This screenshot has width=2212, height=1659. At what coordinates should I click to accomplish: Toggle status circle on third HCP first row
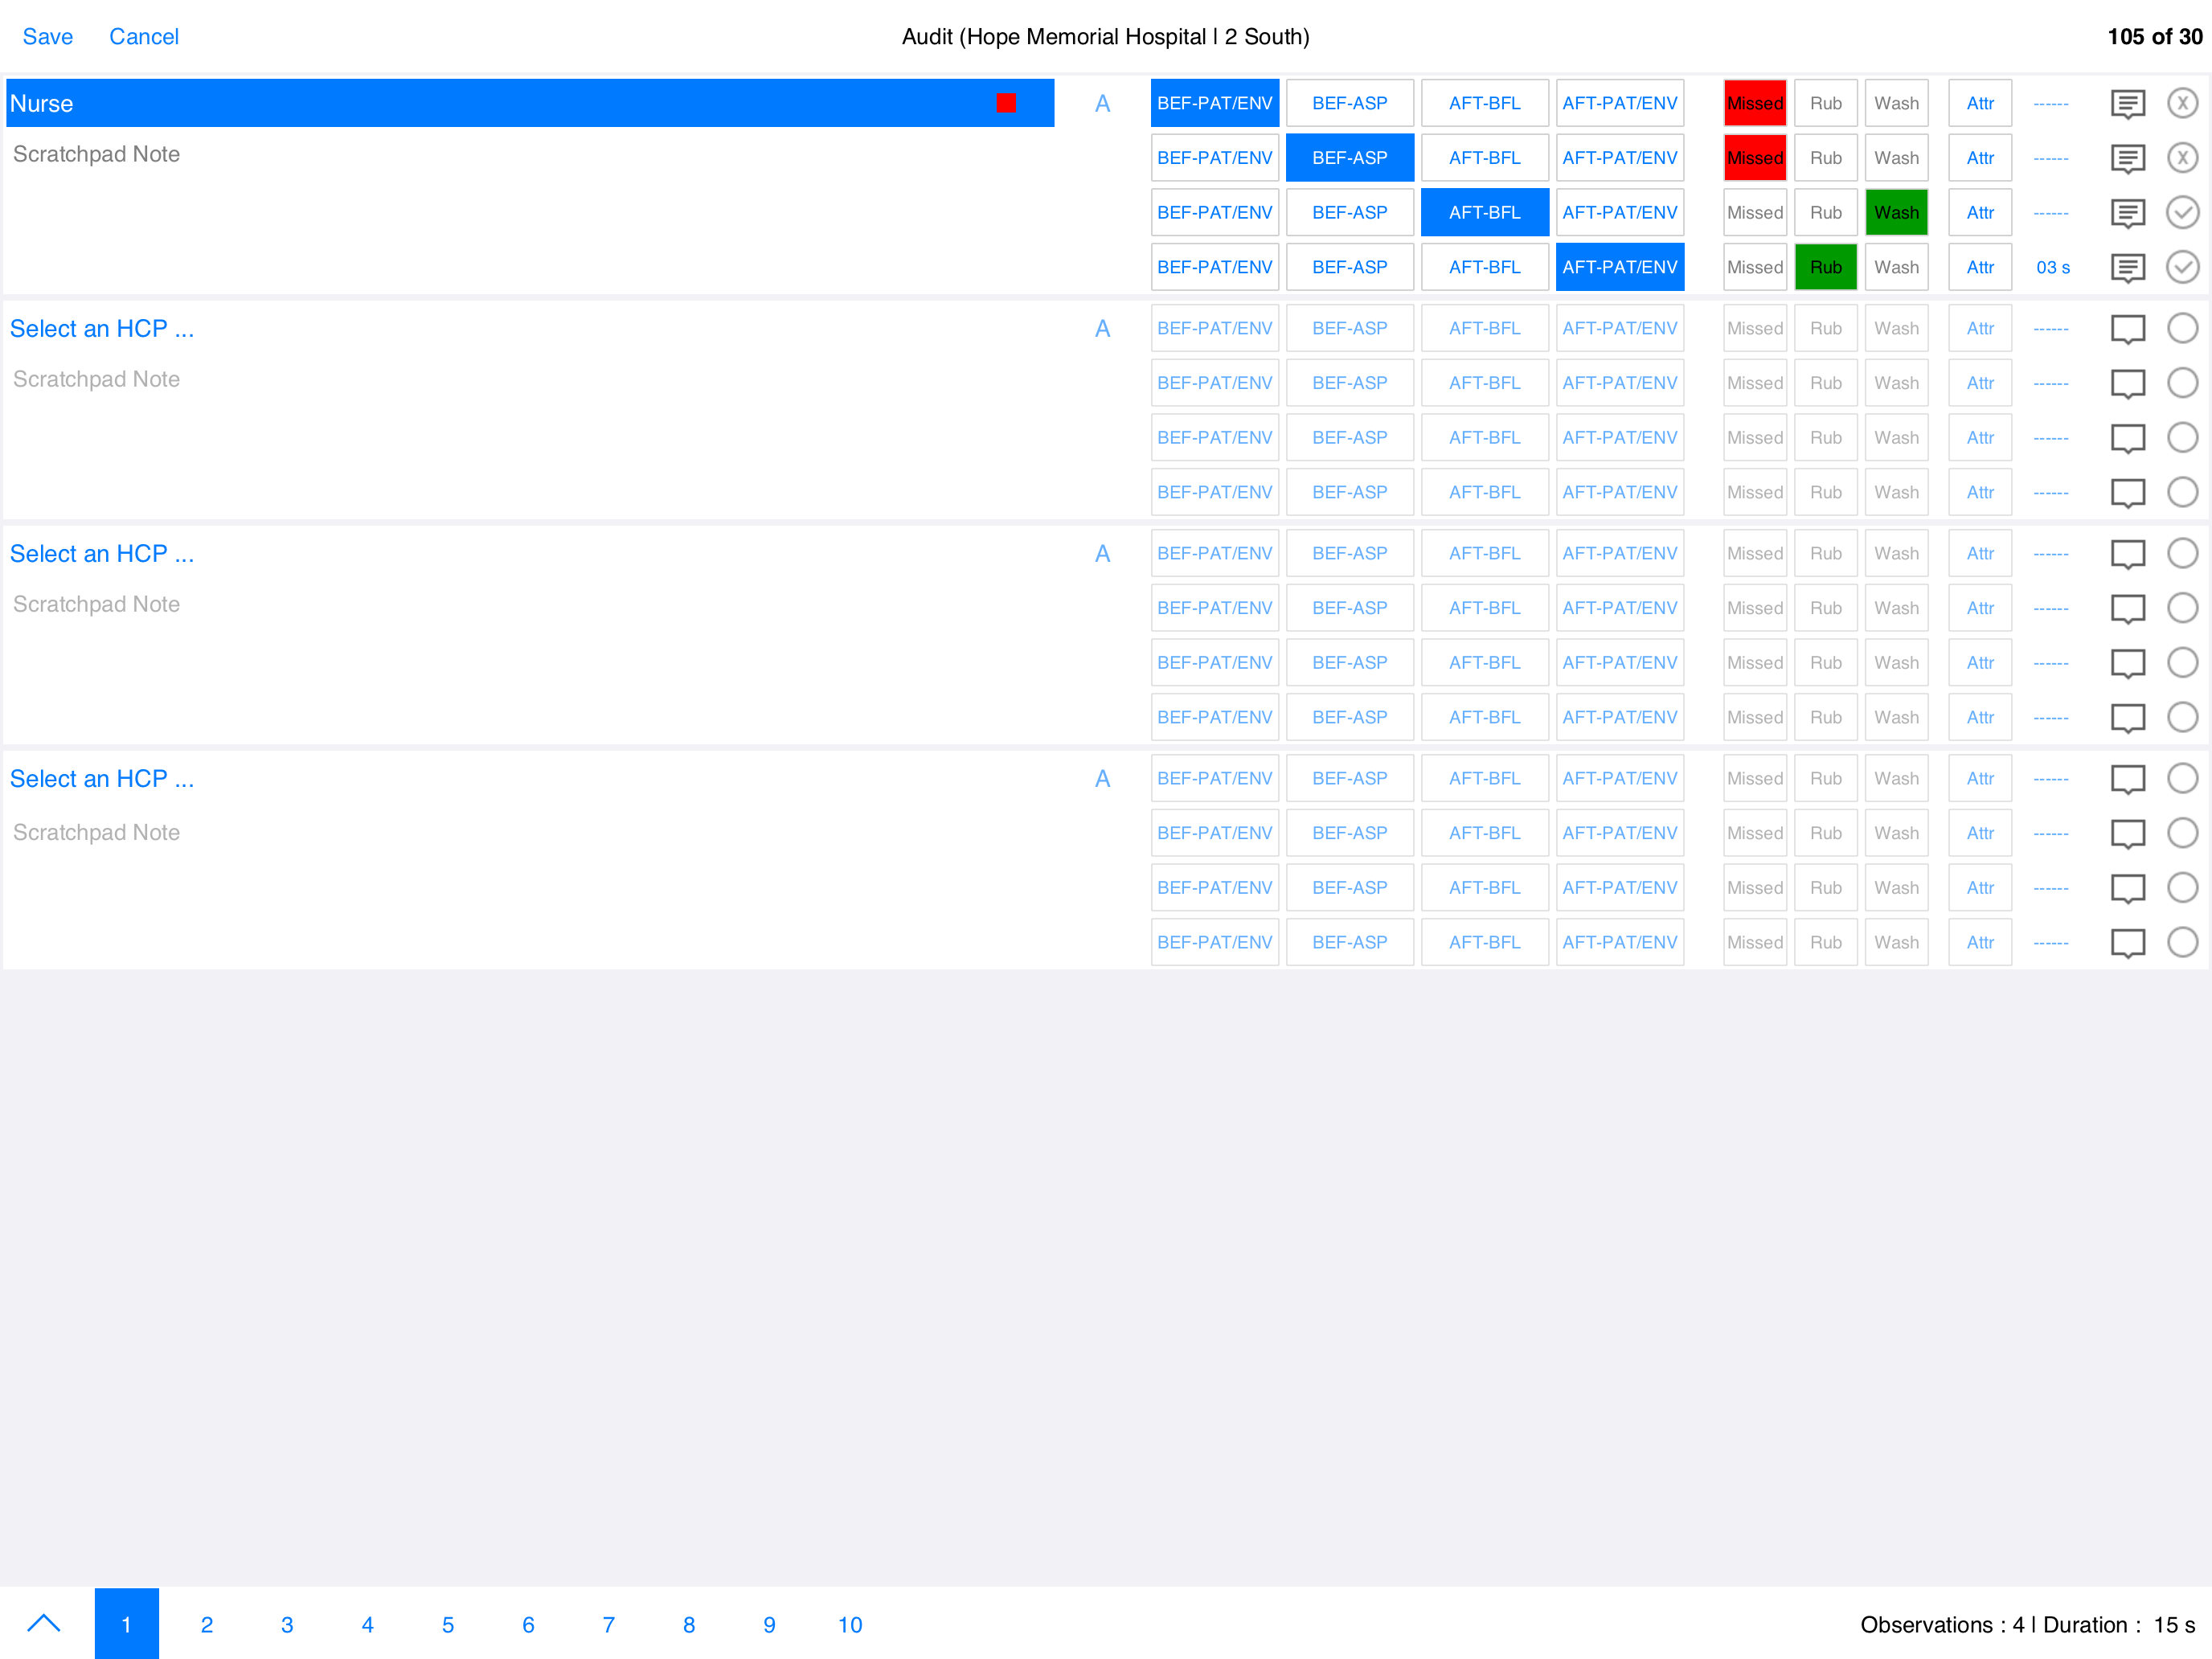(x=2182, y=553)
